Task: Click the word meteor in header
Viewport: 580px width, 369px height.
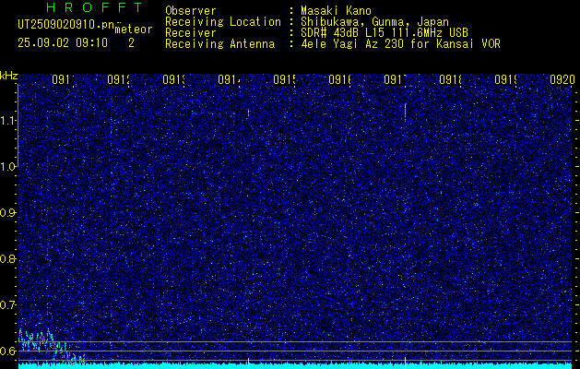Action: click(134, 30)
